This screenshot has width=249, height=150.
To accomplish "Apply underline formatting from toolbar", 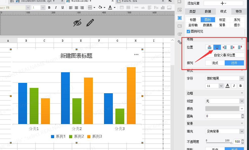I will click(63, 7).
